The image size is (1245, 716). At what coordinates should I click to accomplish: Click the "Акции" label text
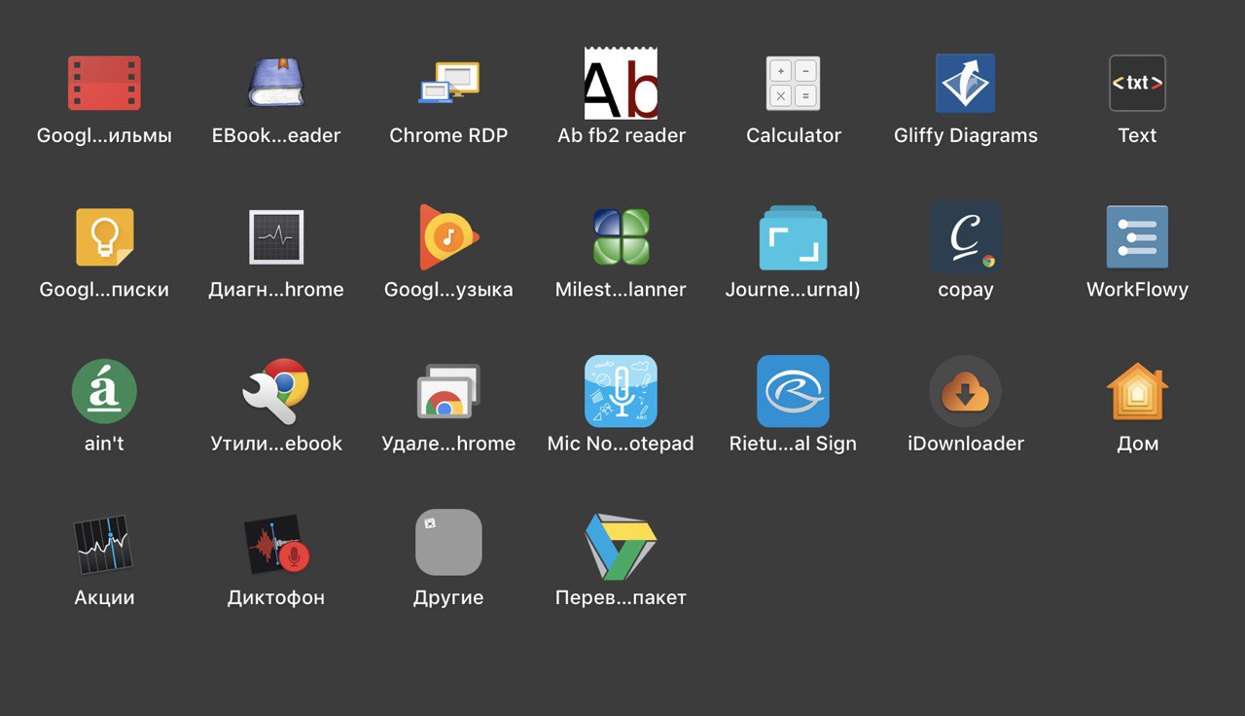click(x=104, y=598)
